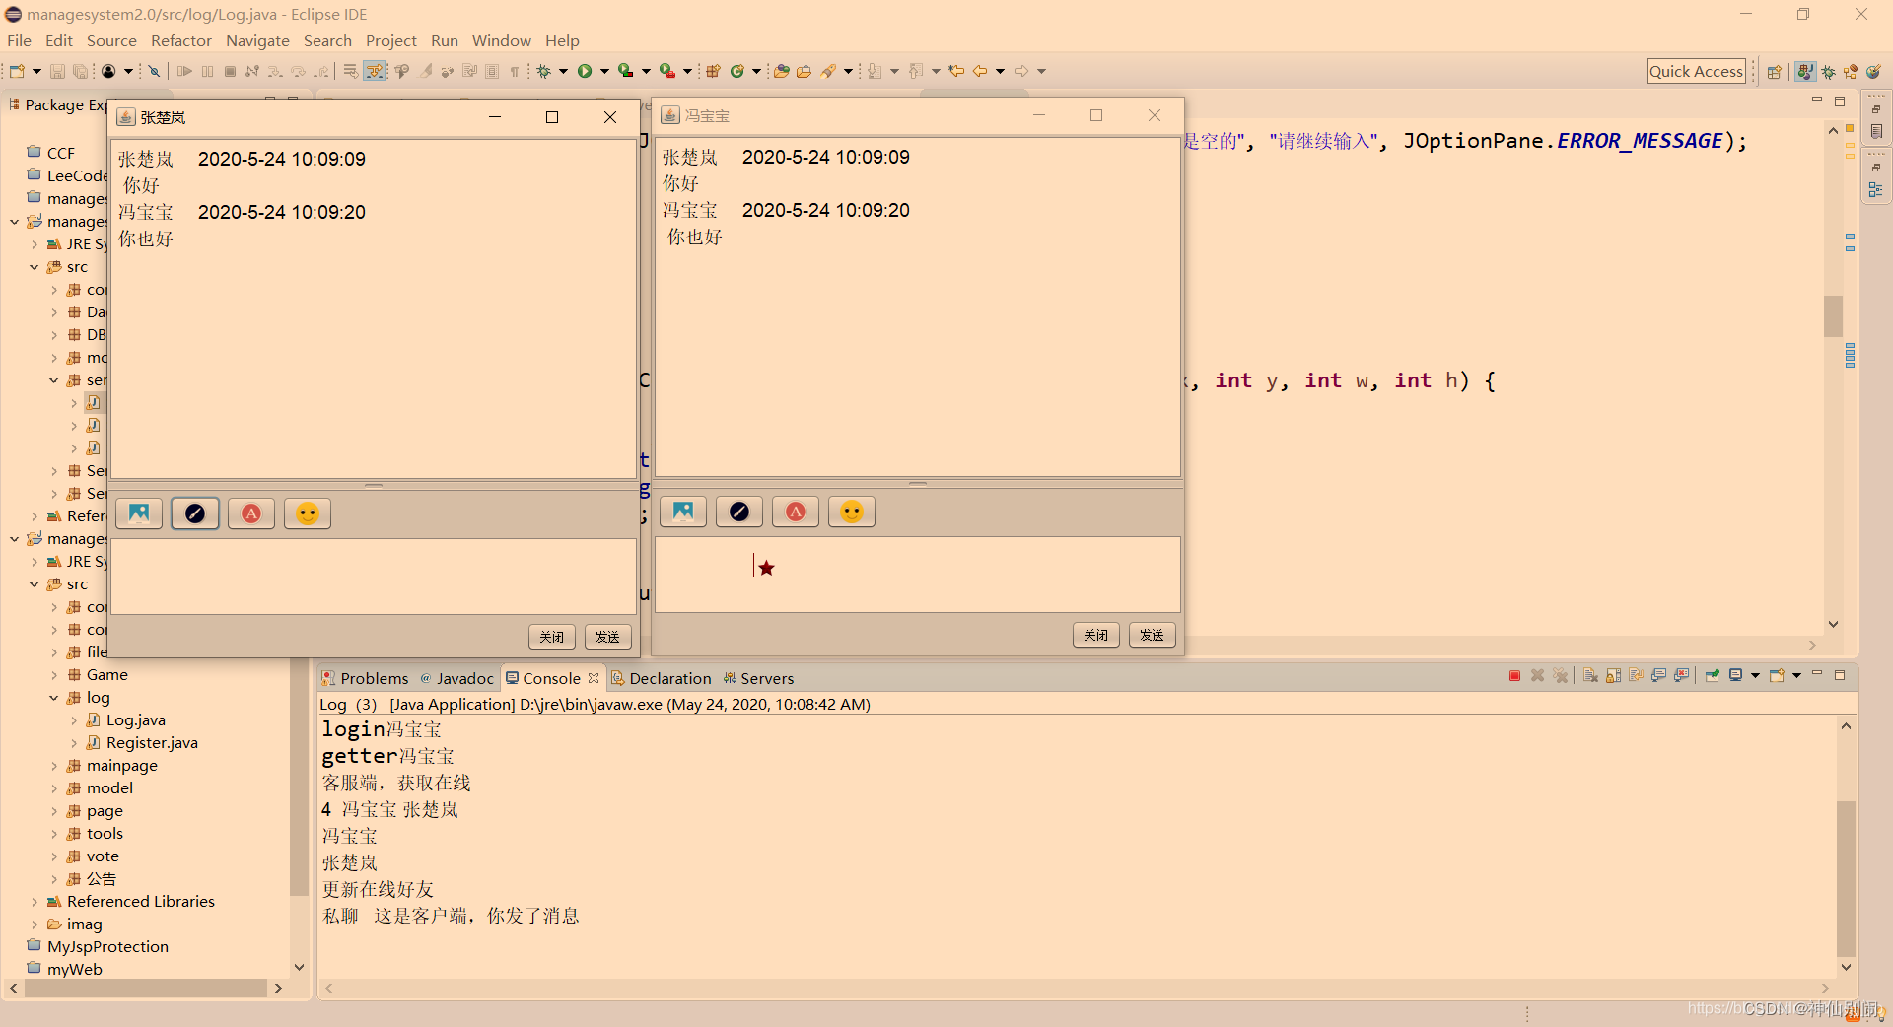The image size is (1893, 1027).
Task: Click smiley emoji icon in 张楚岚 window
Action: (308, 513)
